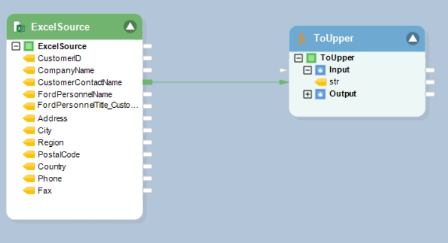Click the green layout icon beside ExcelSource root
Viewport: 448px width, 243px height.
pyautogui.click(x=29, y=46)
